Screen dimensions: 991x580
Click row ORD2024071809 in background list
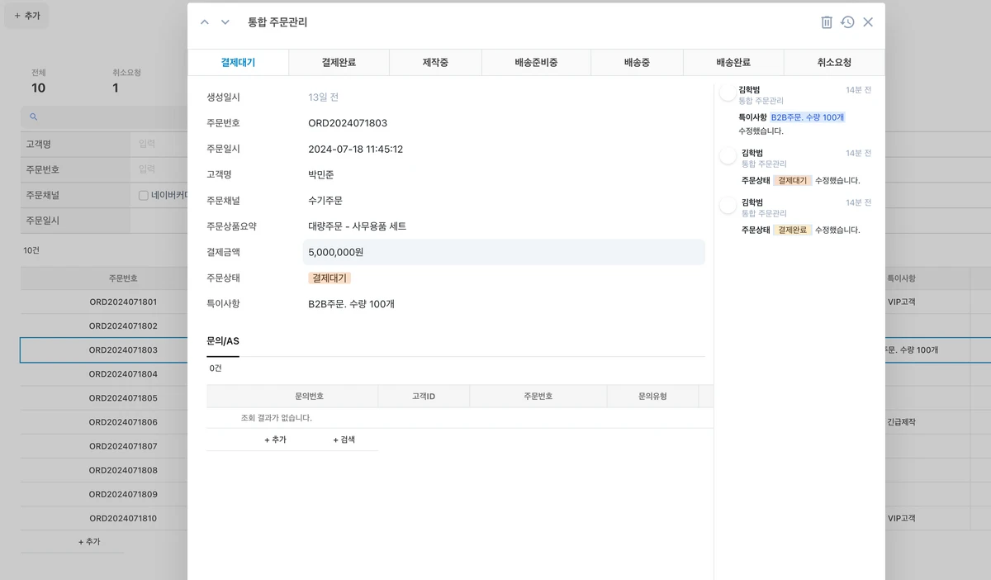[123, 494]
